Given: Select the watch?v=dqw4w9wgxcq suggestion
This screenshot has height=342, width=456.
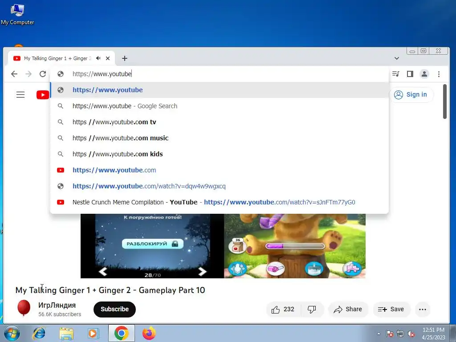Looking at the screenshot, I should coord(219,186).
